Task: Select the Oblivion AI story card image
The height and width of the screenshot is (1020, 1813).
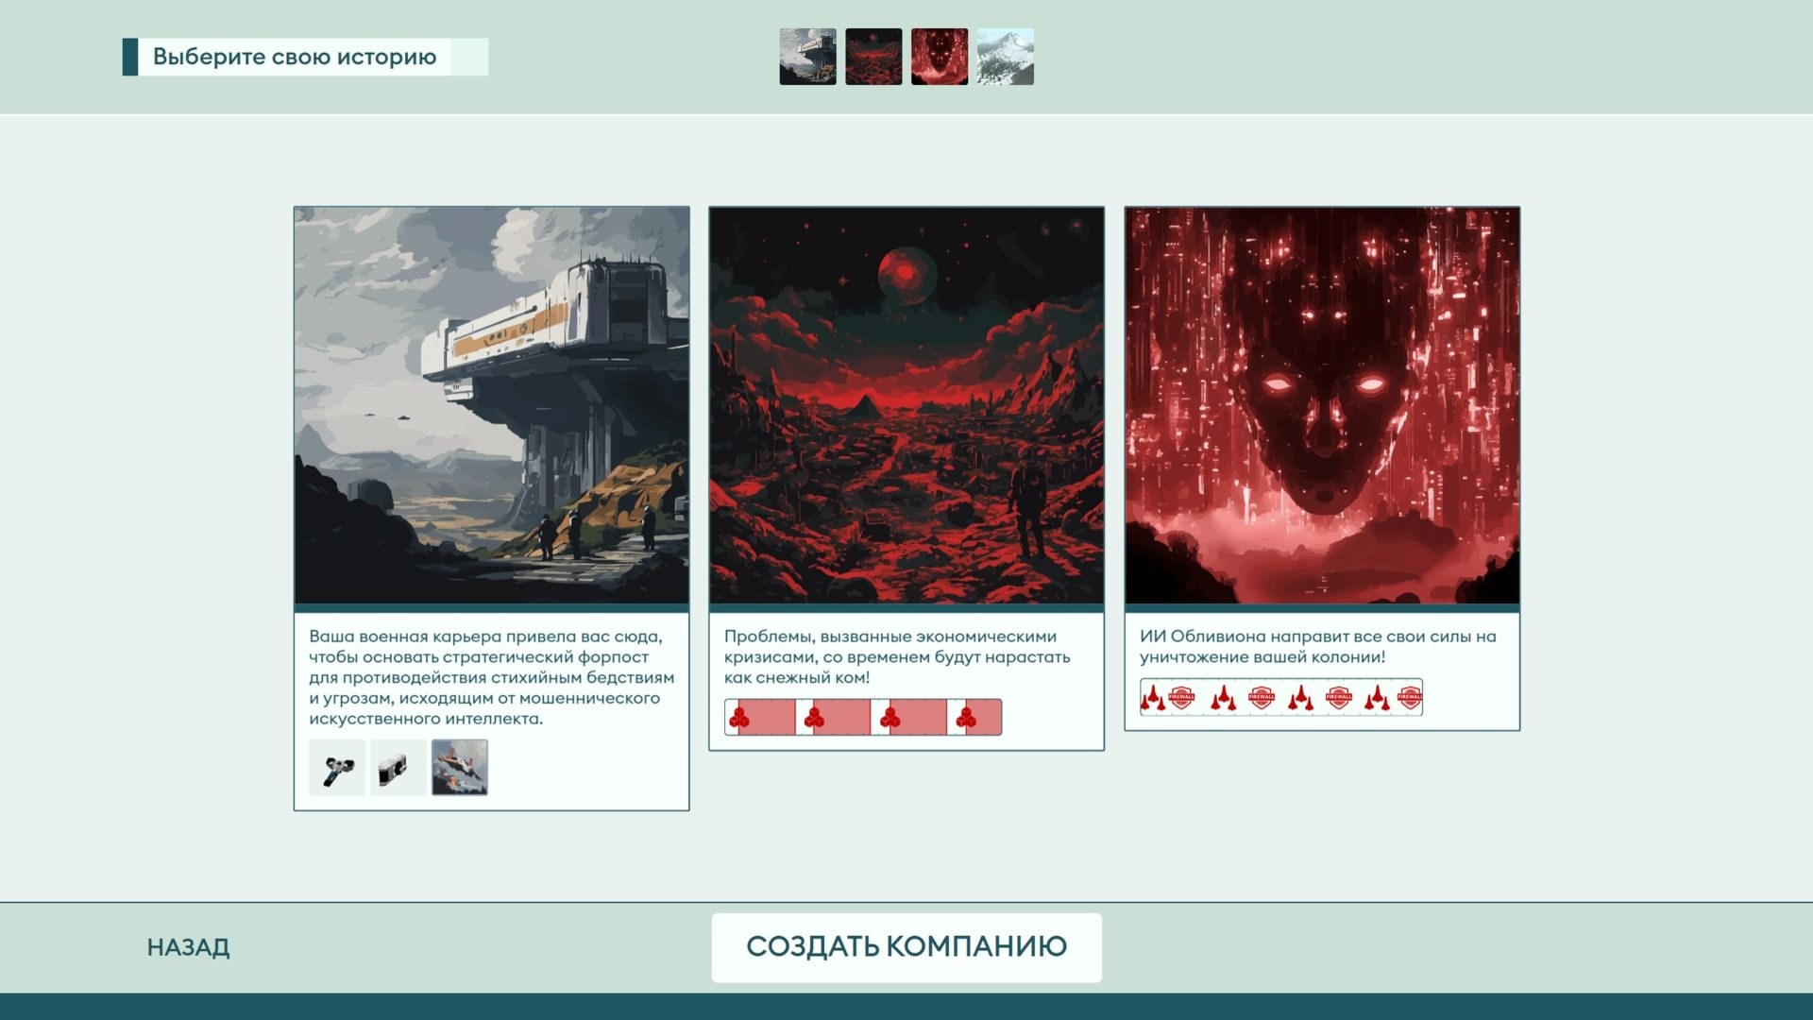Action: [1322, 405]
